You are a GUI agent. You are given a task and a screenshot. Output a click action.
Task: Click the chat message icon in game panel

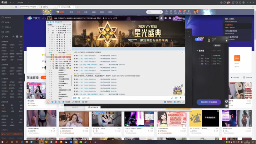click(x=227, y=106)
